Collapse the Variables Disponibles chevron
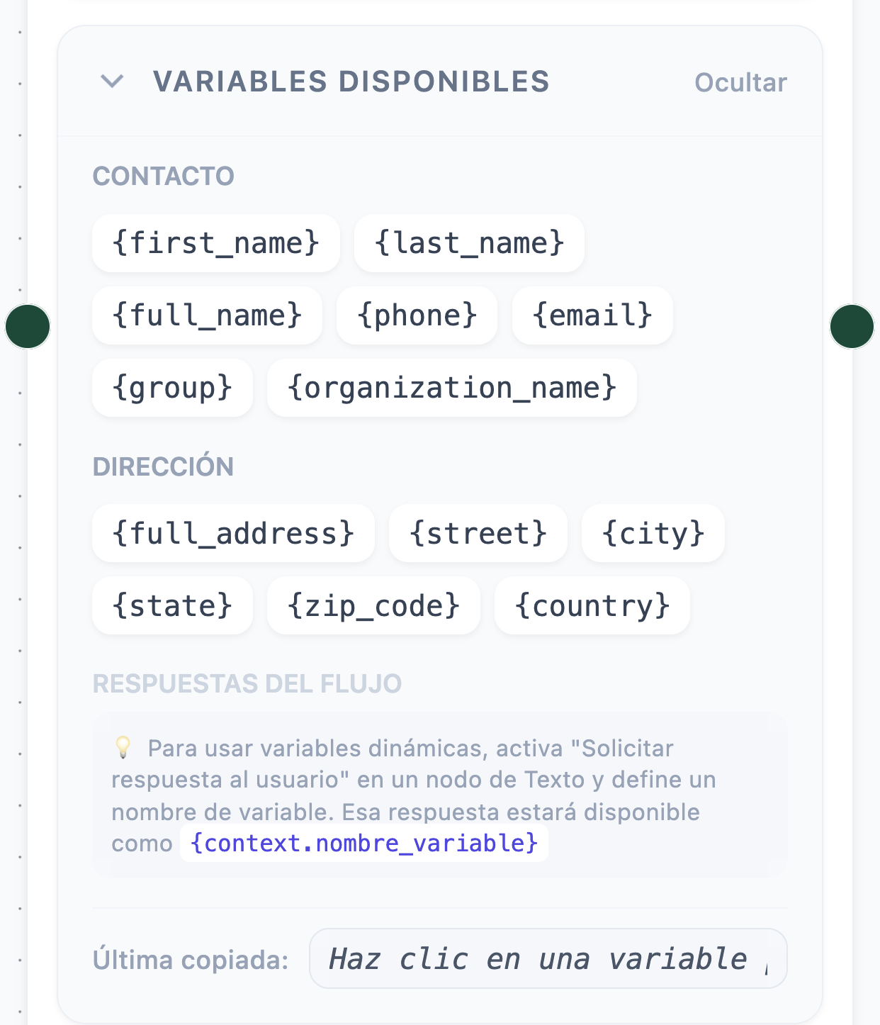 click(x=112, y=82)
